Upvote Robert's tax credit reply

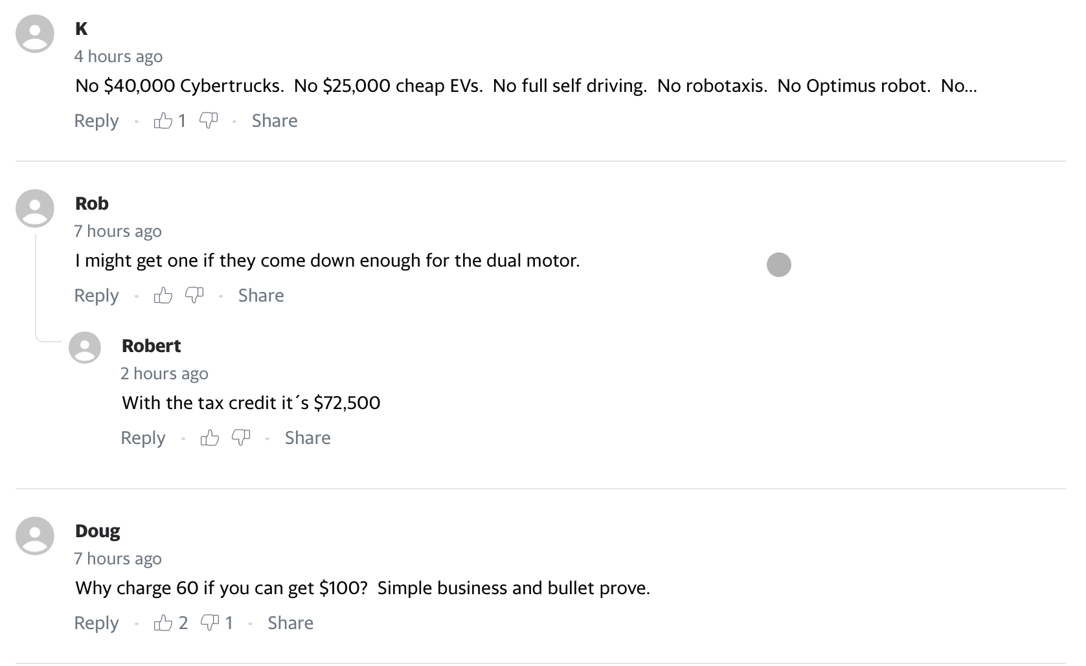[x=210, y=438]
